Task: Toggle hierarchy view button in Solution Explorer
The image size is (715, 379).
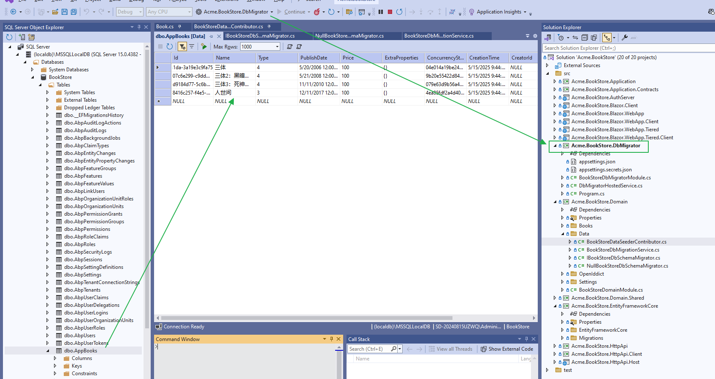Action: coord(607,38)
